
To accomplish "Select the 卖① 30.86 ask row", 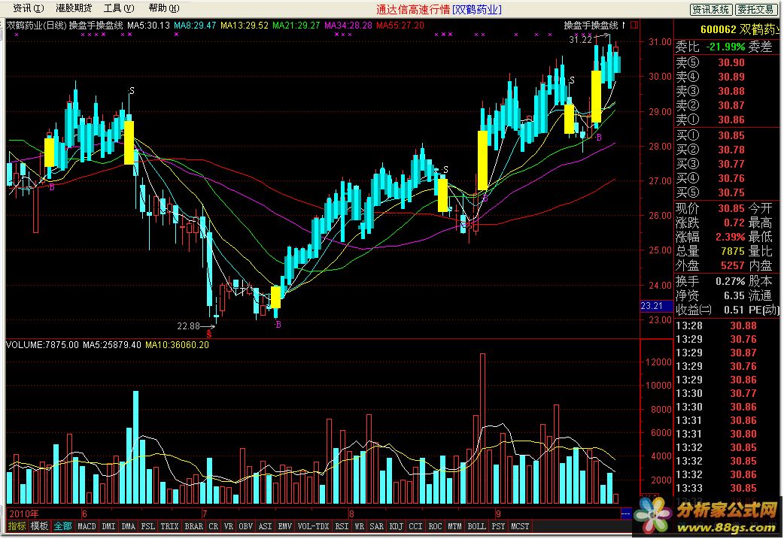I will [x=710, y=120].
